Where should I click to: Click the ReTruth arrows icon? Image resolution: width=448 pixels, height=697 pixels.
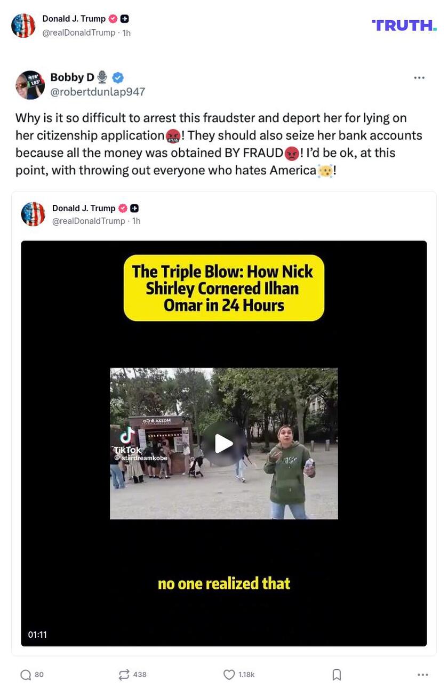pyautogui.click(x=124, y=675)
